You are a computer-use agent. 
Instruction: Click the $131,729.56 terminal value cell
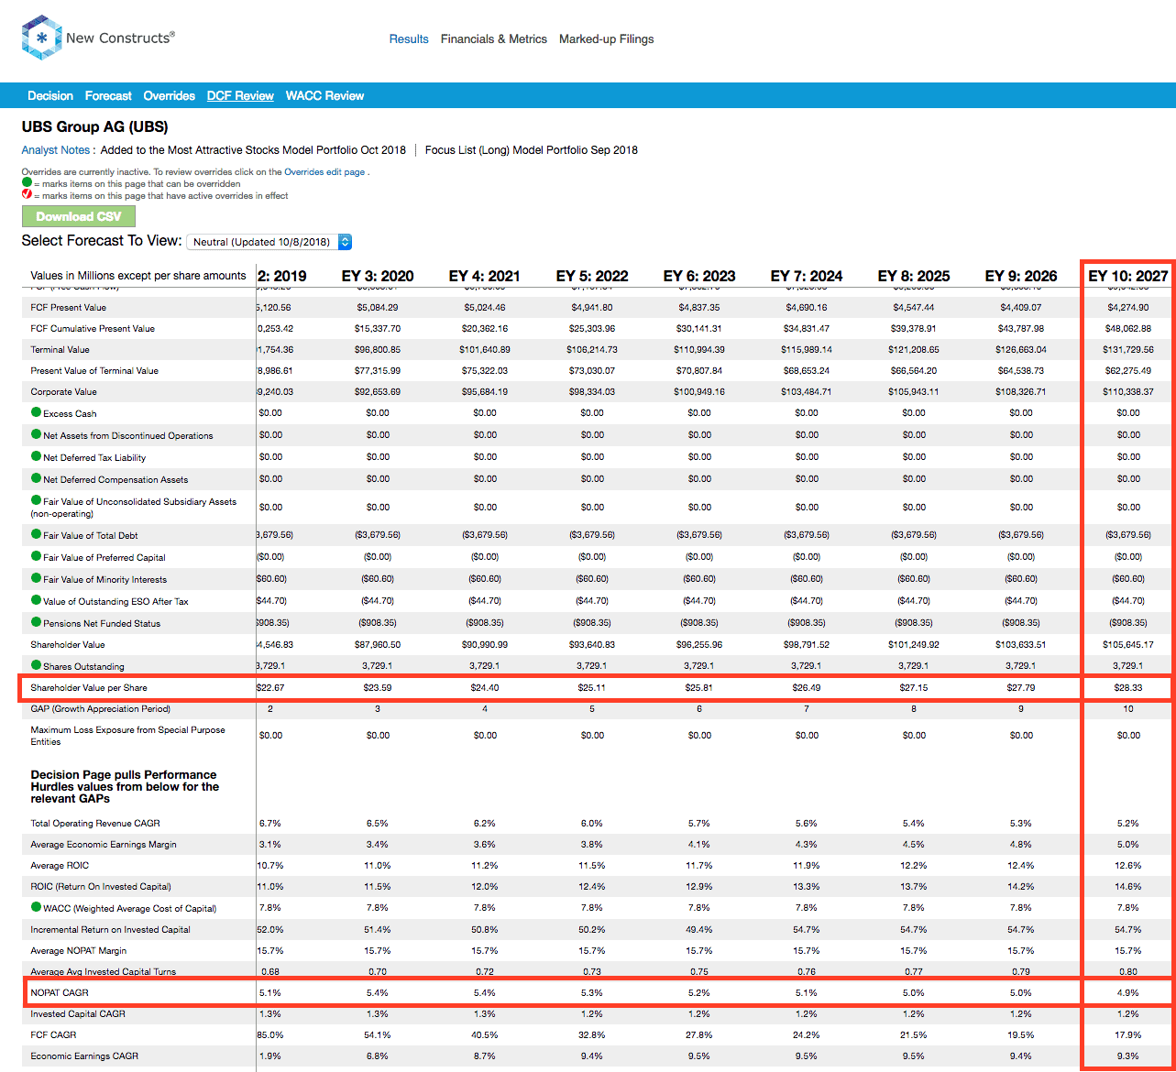click(x=1127, y=349)
